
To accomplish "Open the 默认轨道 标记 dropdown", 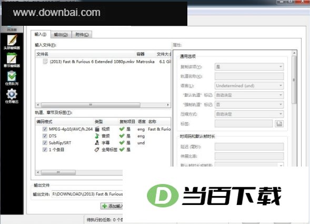I will (x=249, y=95).
